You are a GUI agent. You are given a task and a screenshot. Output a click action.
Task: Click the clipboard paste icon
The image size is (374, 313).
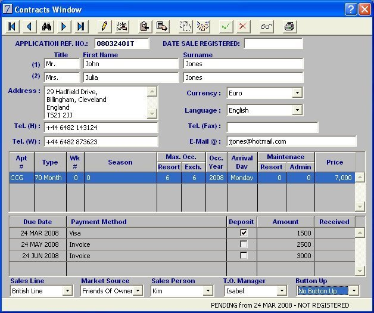point(145,26)
